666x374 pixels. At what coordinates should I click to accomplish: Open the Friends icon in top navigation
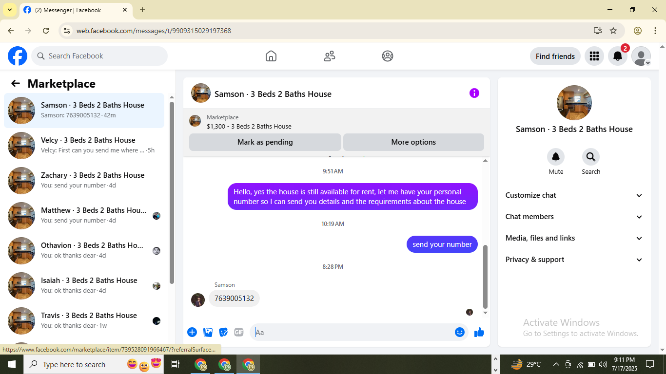pos(330,56)
